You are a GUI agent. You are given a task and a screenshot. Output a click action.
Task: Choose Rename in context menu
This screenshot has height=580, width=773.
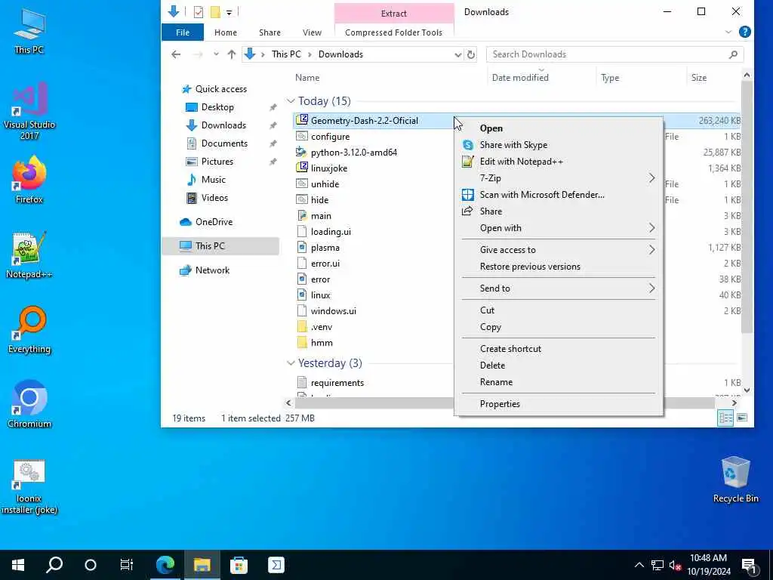[558, 382]
